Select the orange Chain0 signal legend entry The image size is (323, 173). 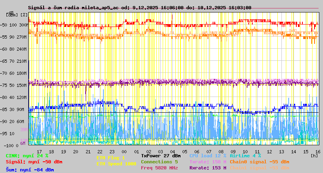click(258, 162)
